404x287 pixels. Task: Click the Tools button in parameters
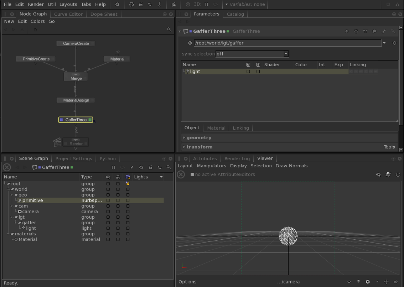pos(389,147)
